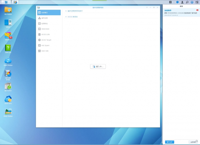Collapse the volume usage ranking section
Viewport: 200px width, 145px height.
coord(66,11)
